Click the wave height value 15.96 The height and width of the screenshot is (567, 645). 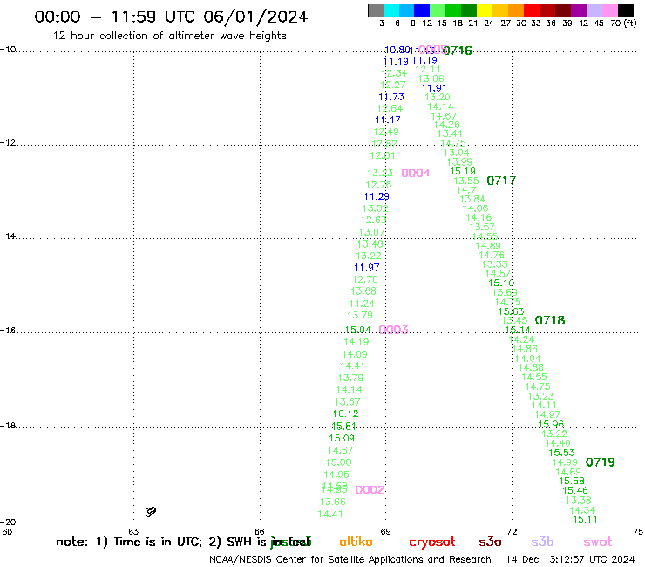[x=551, y=424]
